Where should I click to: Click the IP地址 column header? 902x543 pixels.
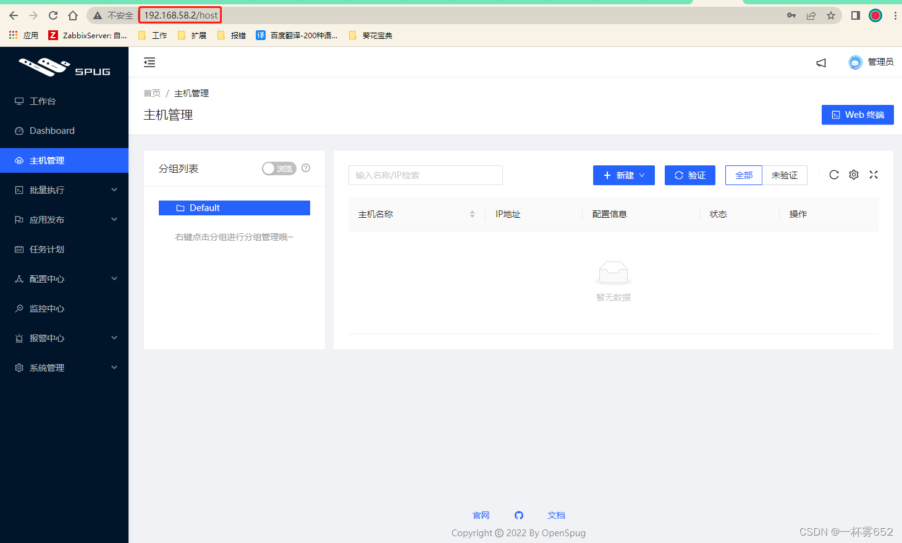(x=508, y=214)
